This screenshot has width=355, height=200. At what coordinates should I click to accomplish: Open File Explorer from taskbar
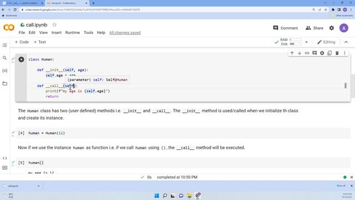tap(189, 196)
